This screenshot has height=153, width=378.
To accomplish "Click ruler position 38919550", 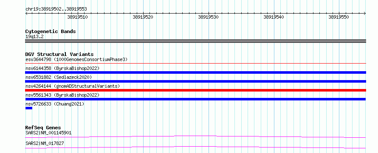I will (x=339, y=17).
